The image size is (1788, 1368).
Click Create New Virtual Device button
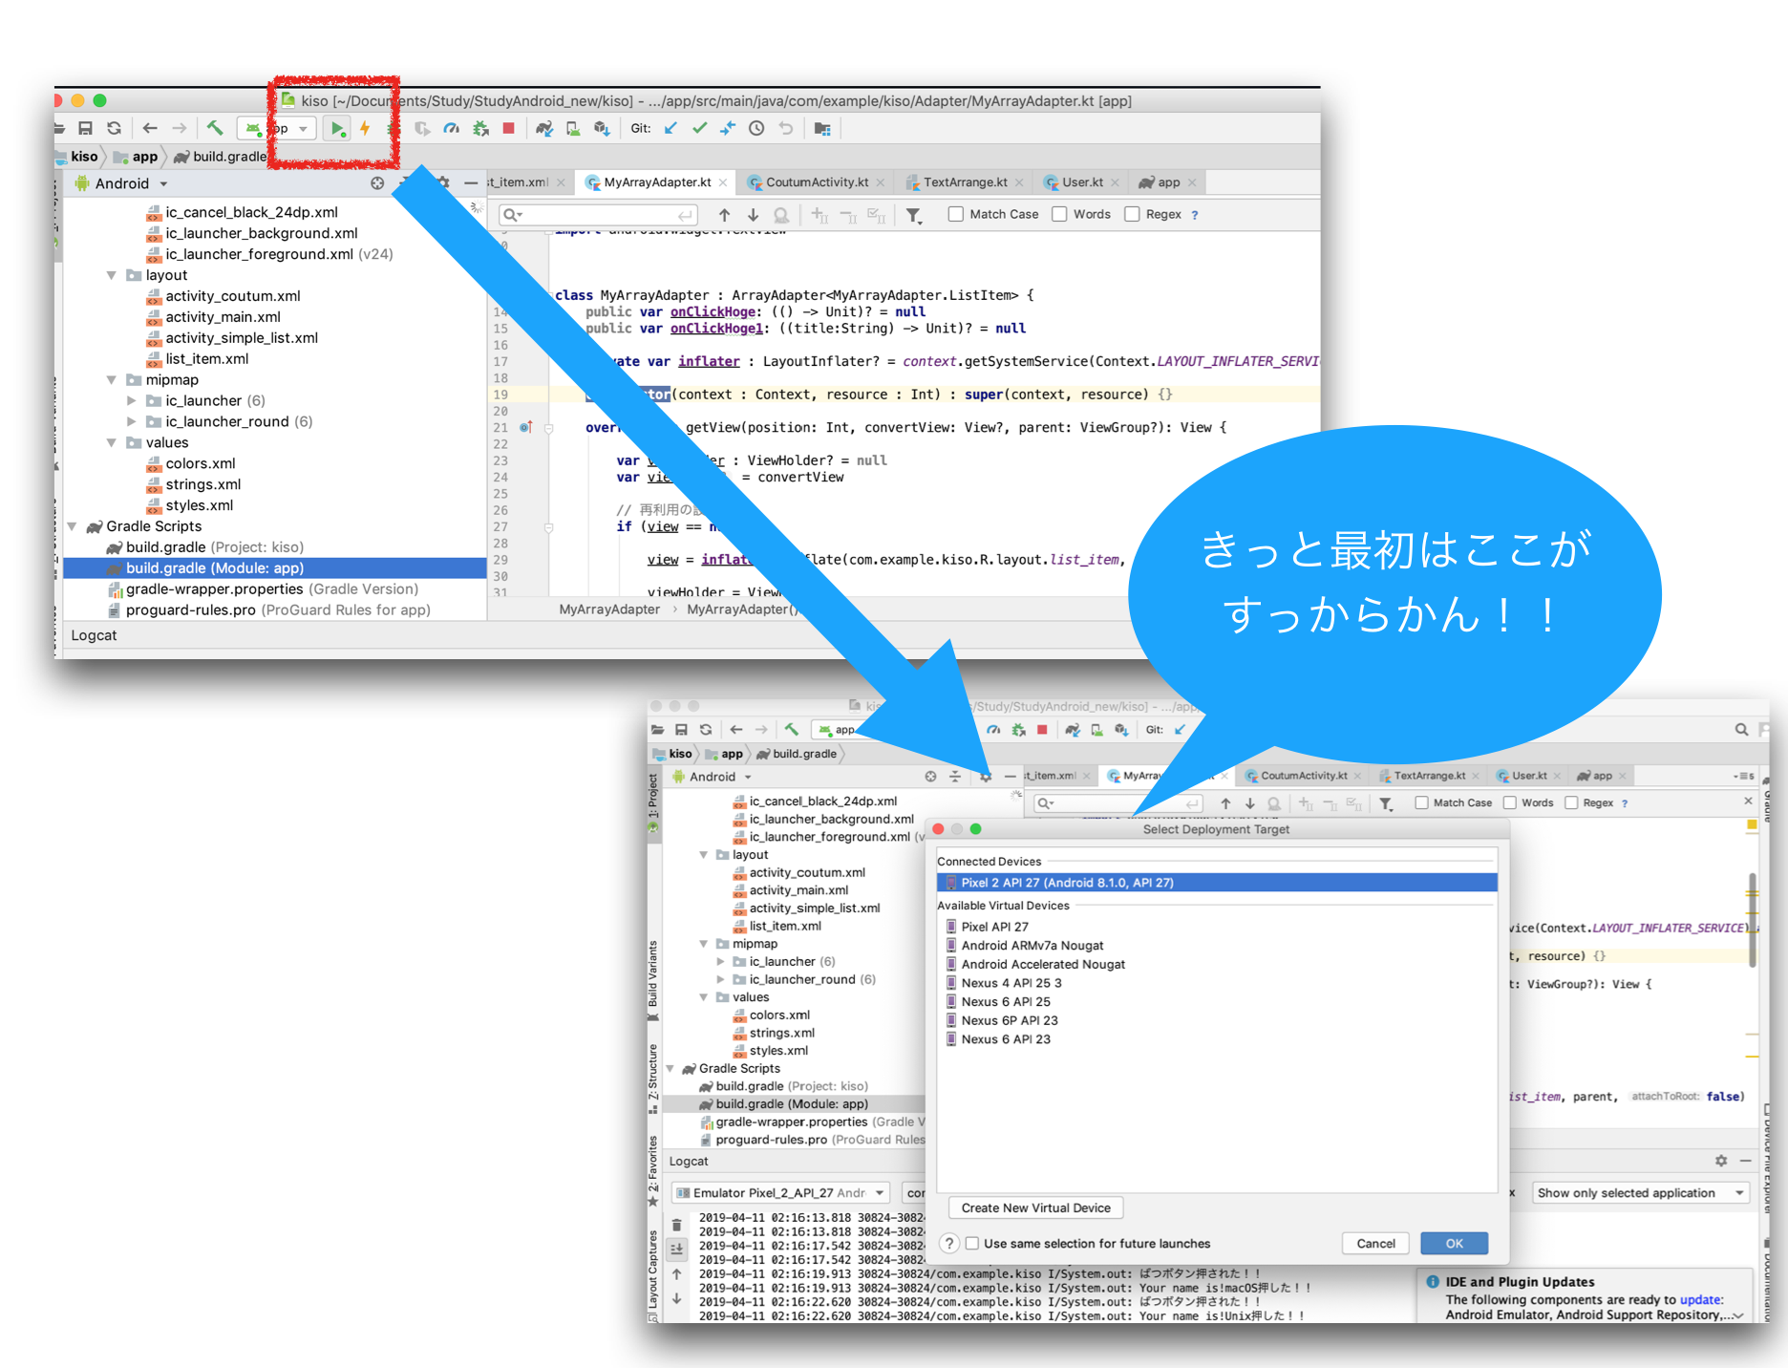(x=1035, y=1208)
